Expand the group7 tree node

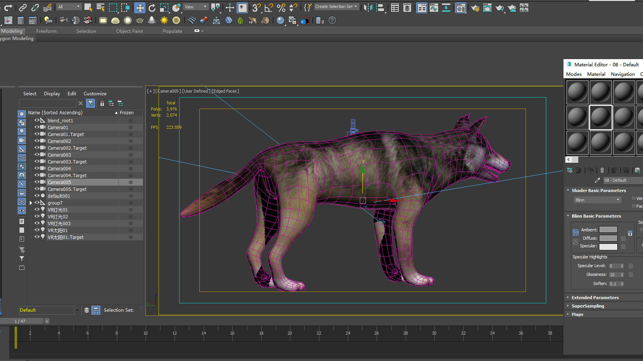pos(31,203)
